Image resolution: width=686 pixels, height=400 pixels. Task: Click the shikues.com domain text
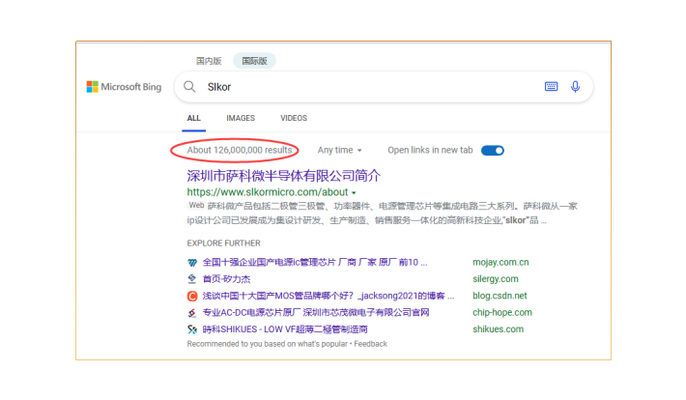498,329
